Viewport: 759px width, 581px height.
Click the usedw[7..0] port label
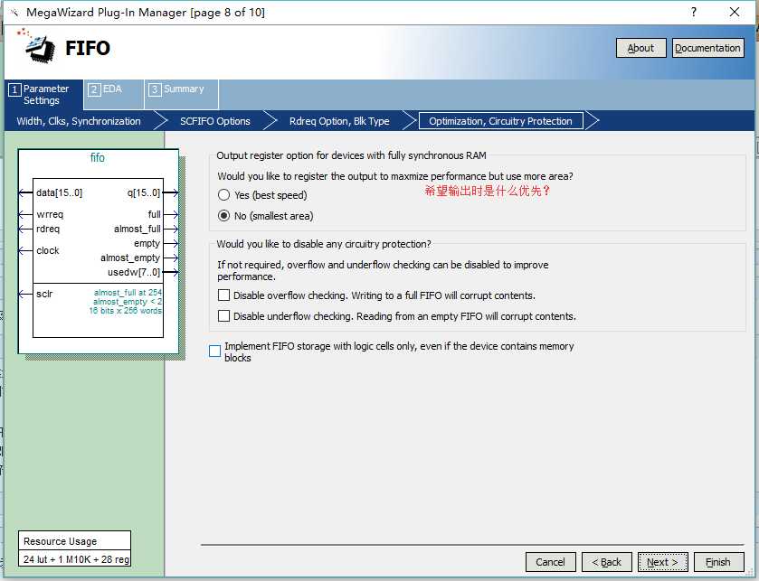(134, 272)
